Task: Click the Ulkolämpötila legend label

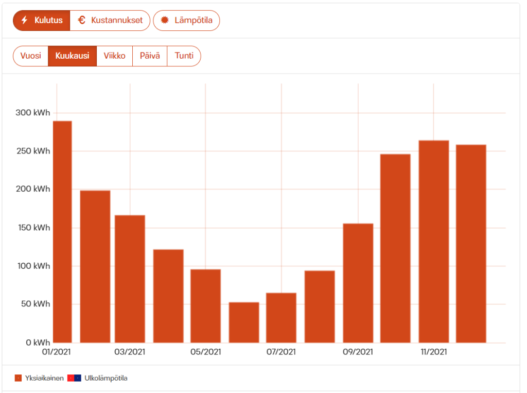Action: [x=106, y=378]
